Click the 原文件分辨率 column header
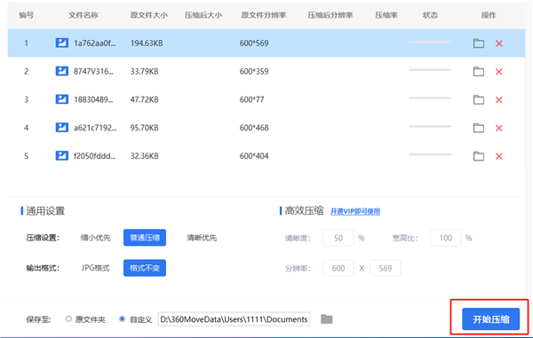The image size is (533, 338). tap(264, 15)
